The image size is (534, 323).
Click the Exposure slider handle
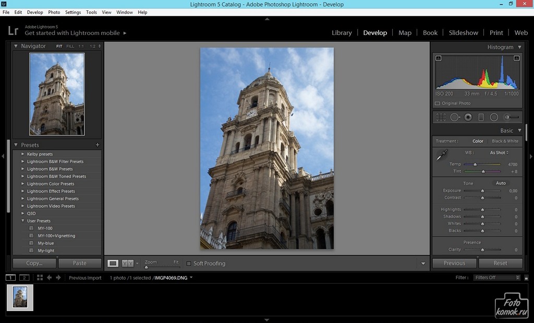click(482, 191)
